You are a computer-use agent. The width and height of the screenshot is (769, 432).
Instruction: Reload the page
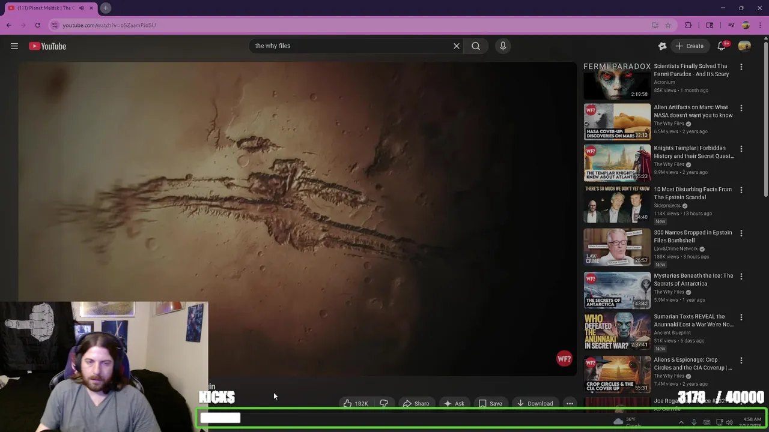[x=37, y=25]
